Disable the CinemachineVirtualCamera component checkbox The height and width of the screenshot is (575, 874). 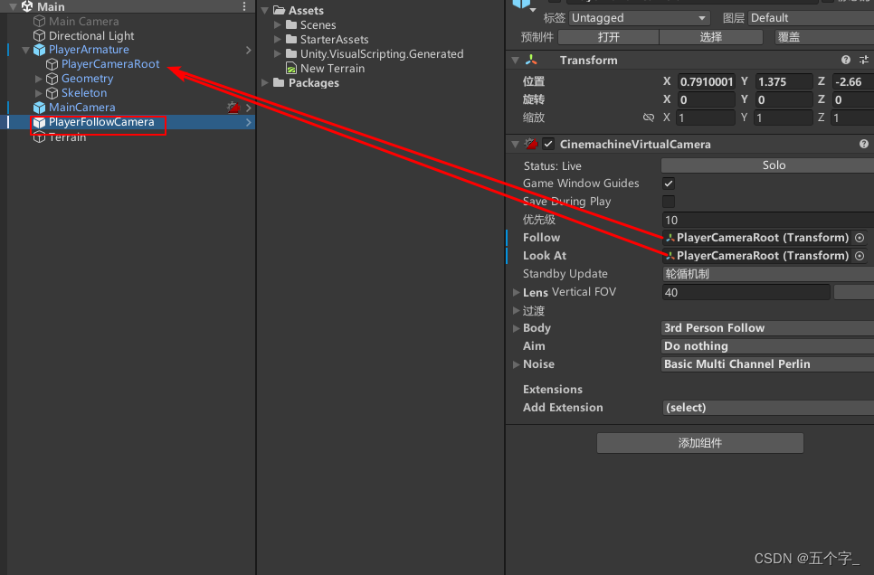click(548, 144)
